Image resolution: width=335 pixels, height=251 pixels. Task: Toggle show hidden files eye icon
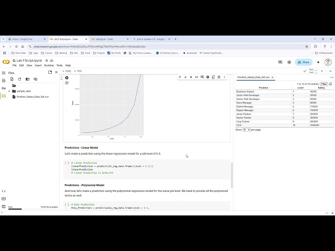point(36,79)
